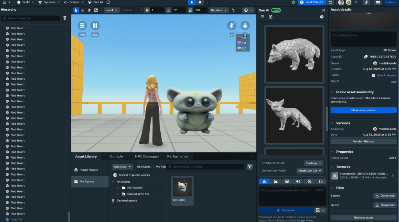Pause the preview with the ESC pause button
Screen dimensions: 399x222
pos(95,26)
